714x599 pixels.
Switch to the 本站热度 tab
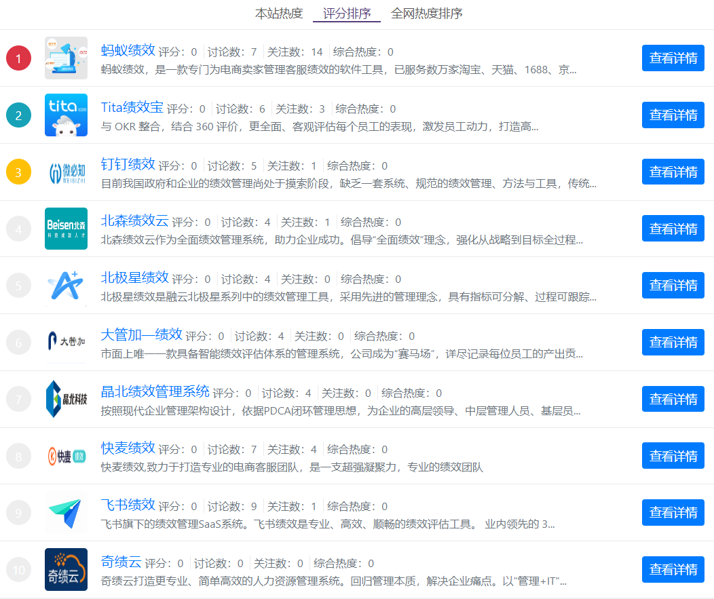(x=279, y=14)
